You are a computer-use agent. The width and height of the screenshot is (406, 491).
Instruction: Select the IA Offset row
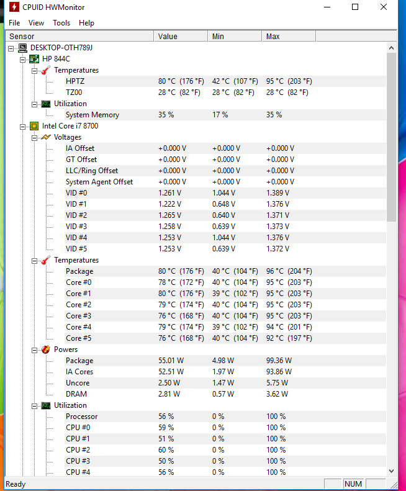tap(225, 148)
